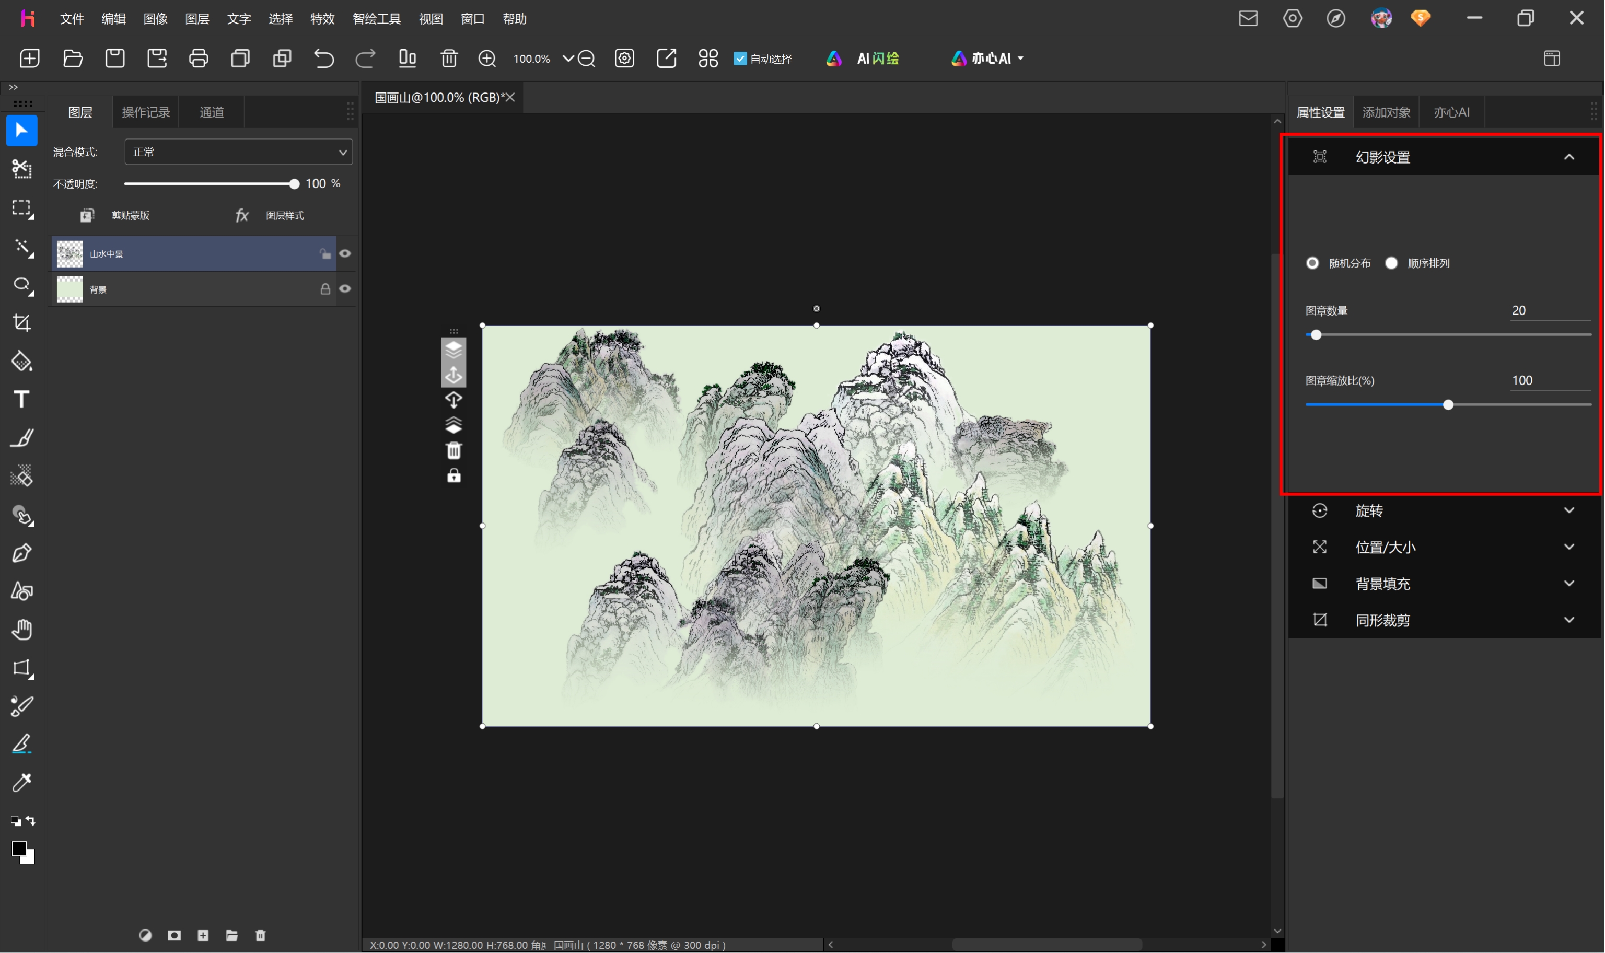Image resolution: width=1605 pixels, height=953 pixels.
Task: Select the text tool
Action: [x=22, y=400]
